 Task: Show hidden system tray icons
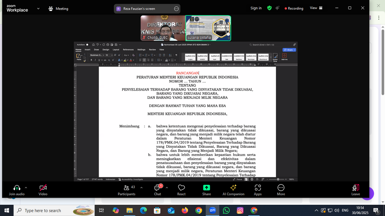coord(316,210)
